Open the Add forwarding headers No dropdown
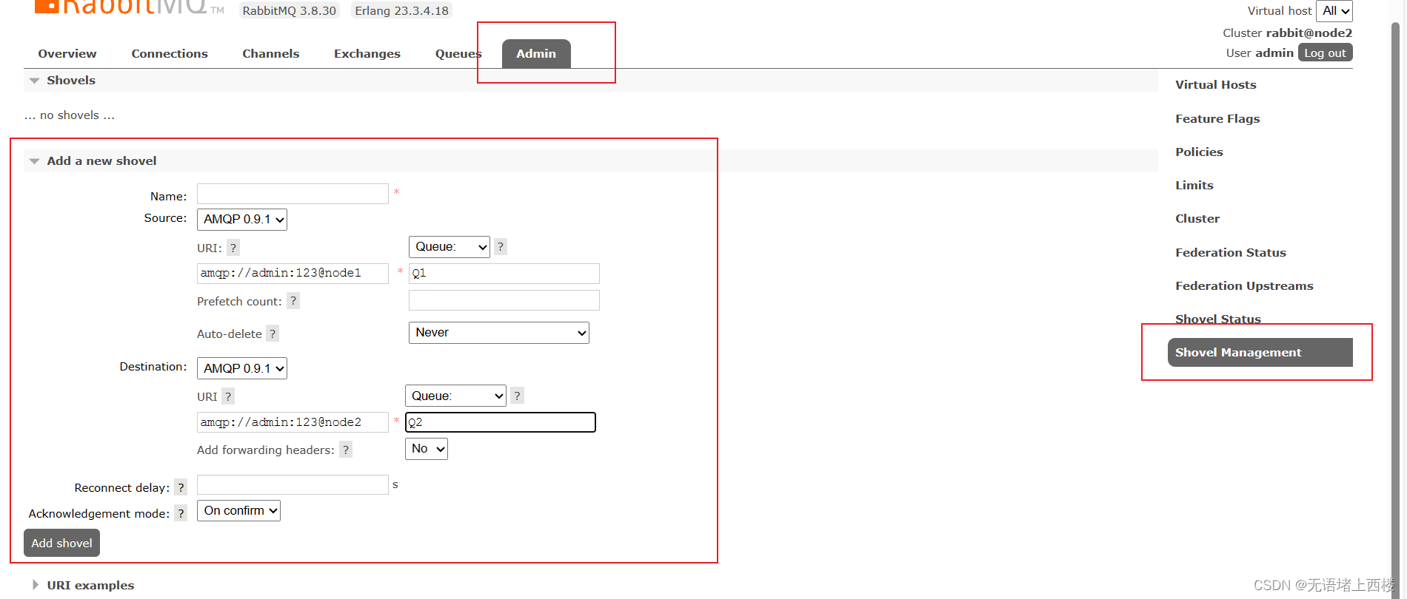 [x=427, y=449]
